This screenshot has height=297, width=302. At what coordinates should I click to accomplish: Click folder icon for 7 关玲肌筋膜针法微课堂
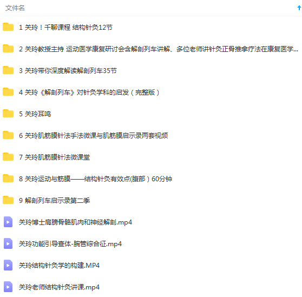8,157
